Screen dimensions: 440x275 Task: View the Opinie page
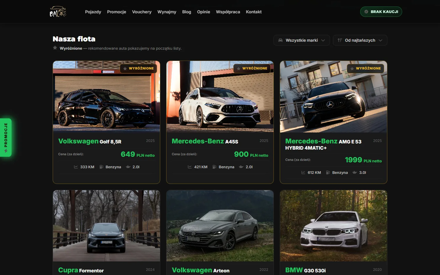point(203,12)
